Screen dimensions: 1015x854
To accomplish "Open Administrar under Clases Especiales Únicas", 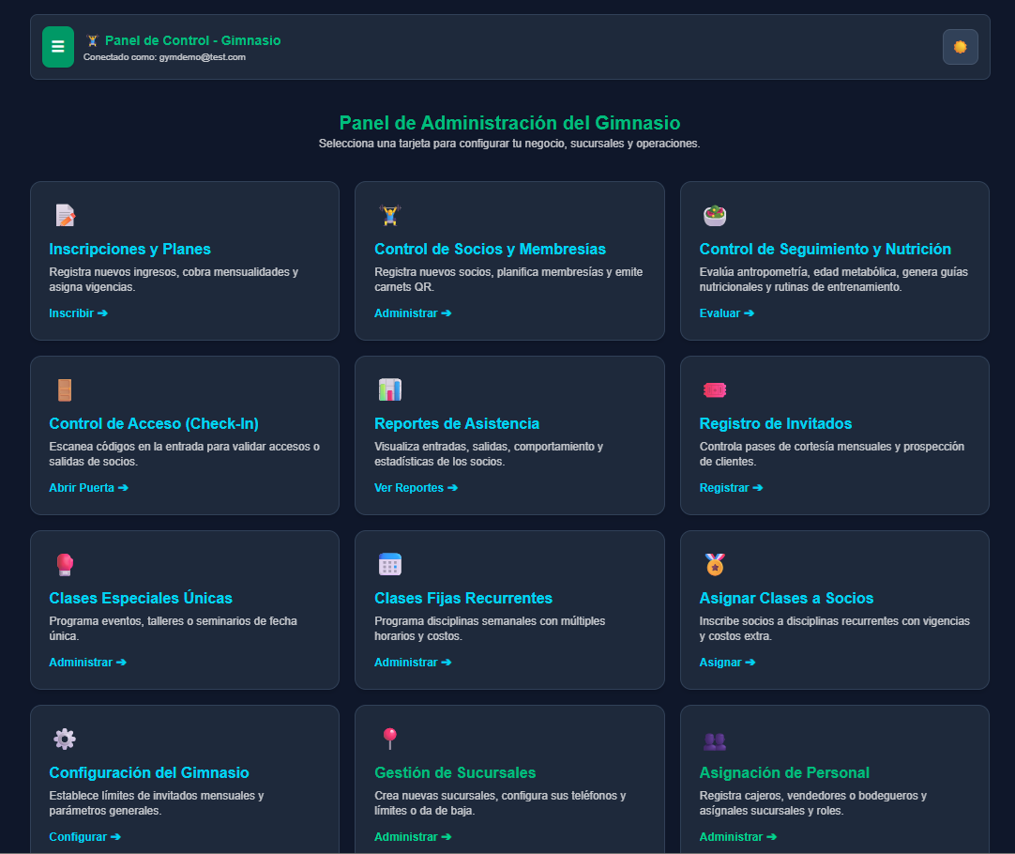I will (88, 663).
